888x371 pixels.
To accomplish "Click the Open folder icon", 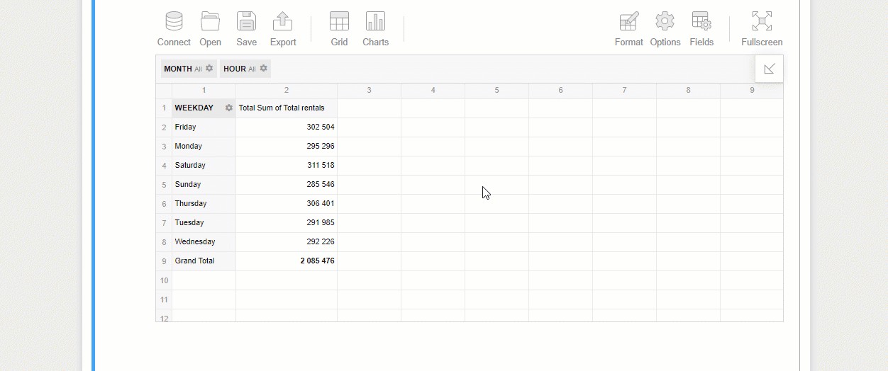I will point(210,21).
